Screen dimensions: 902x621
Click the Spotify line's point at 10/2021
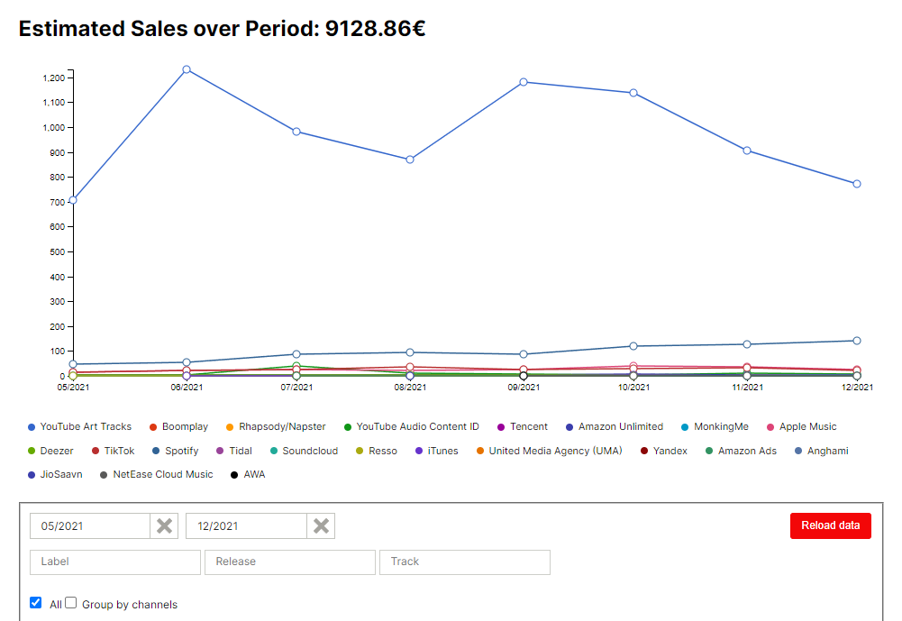coord(633,346)
